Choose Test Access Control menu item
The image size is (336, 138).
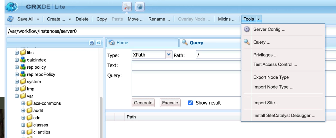click(x=283, y=65)
